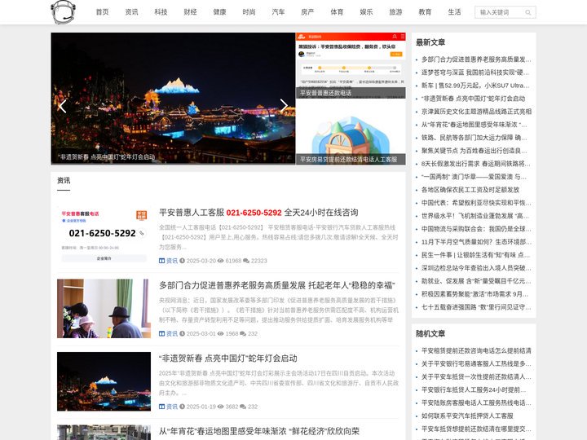Open random article 关于平安银行宅易通客服人工热线
Screen dimensions: 587x440
[x=476, y=363]
